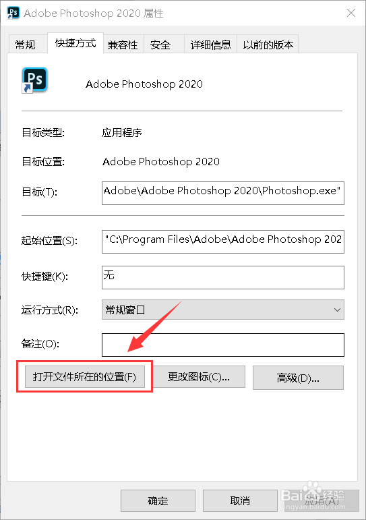The height and width of the screenshot is (520, 366).
Task: Confirm with the 确定 button
Action: point(158,500)
